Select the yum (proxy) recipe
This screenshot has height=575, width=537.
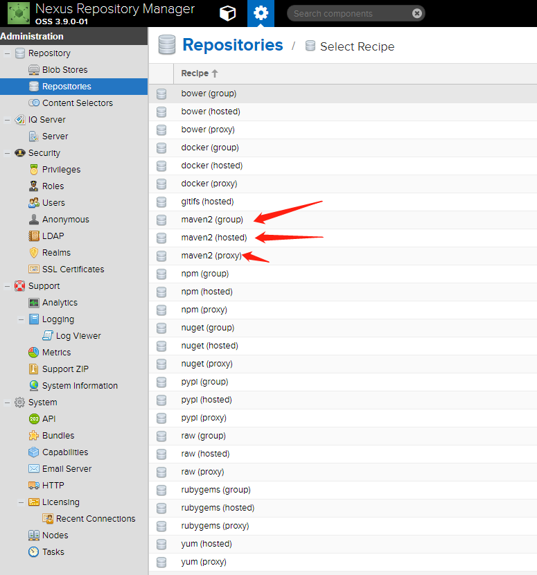(x=342, y=562)
